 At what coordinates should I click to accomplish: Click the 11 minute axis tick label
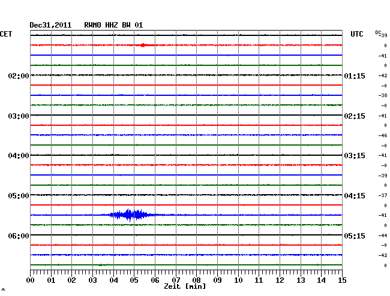click(x=259, y=280)
